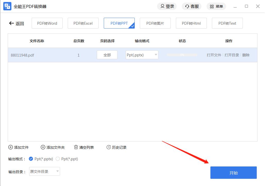Screen dimensions: 265x186
Task: Click the 返回 back arrow
Action: tap(11, 23)
